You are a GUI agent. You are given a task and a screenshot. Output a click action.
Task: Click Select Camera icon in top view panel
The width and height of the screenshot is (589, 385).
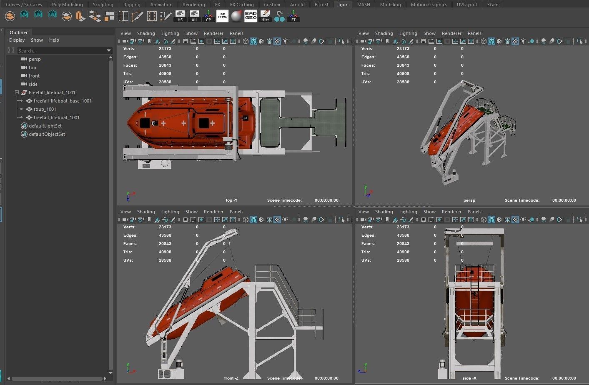pyautogui.click(x=125, y=41)
